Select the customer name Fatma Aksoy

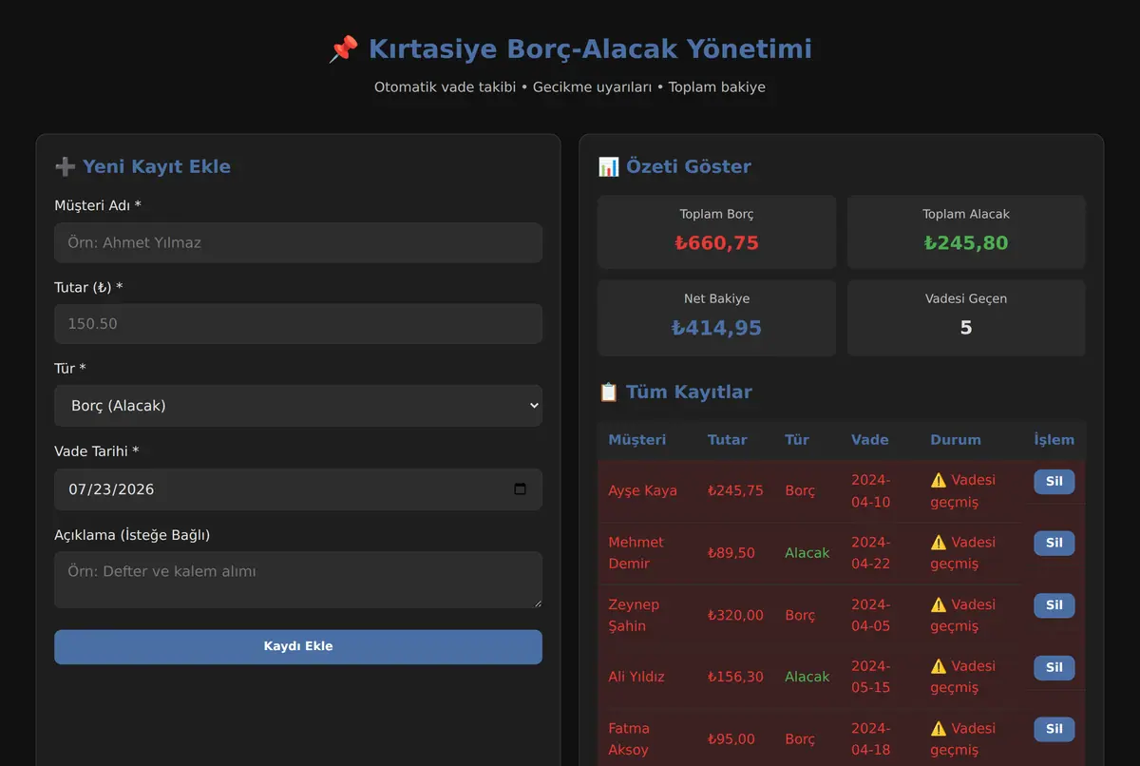629,738
